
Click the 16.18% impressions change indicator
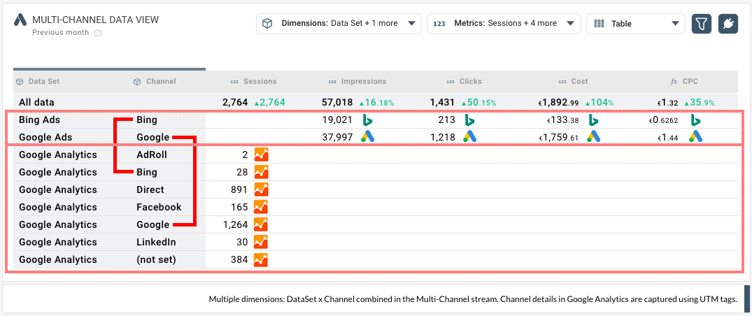click(x=377, y=103)
